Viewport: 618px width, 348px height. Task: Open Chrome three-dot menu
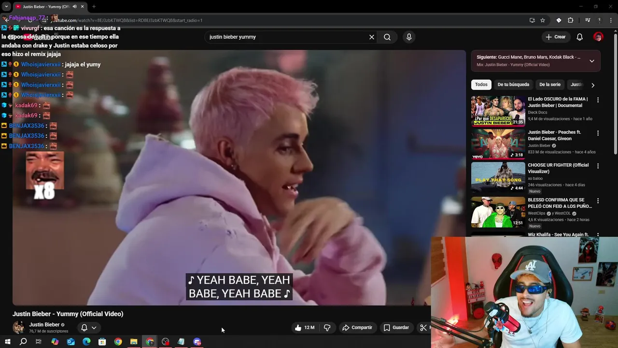click(611, 20)
